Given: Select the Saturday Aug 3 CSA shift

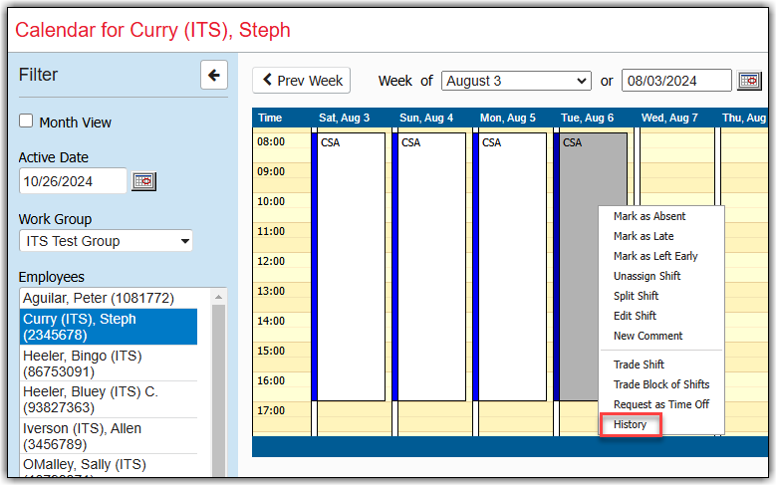Looking at the screenshot, I should coord(351,266).
